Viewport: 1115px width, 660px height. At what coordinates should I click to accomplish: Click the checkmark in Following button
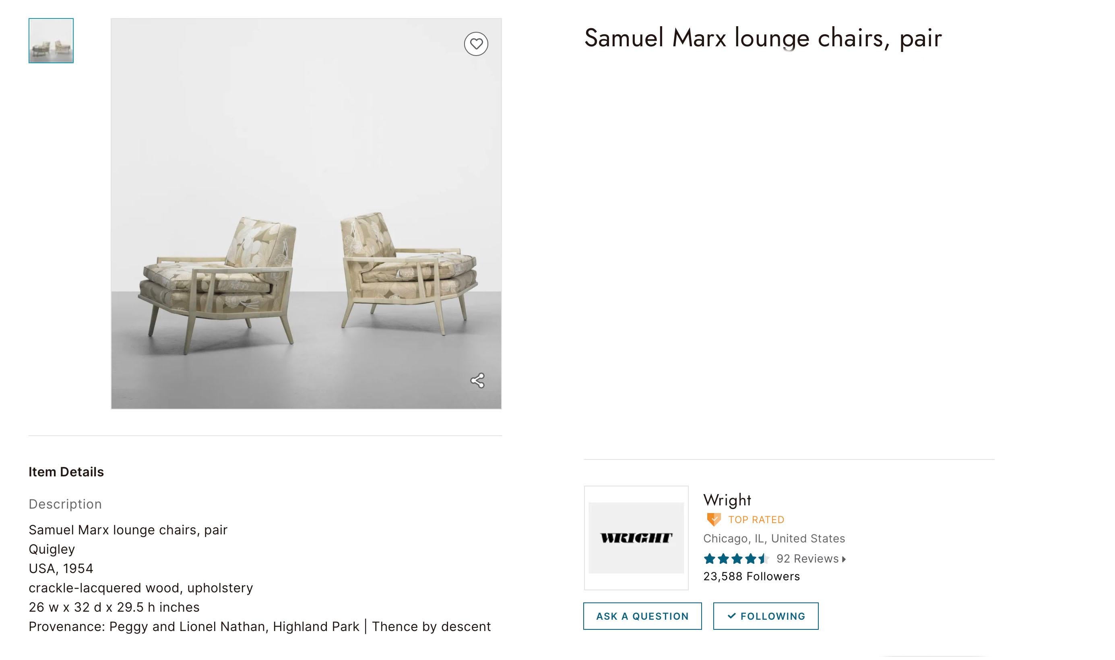coord(732,616)
